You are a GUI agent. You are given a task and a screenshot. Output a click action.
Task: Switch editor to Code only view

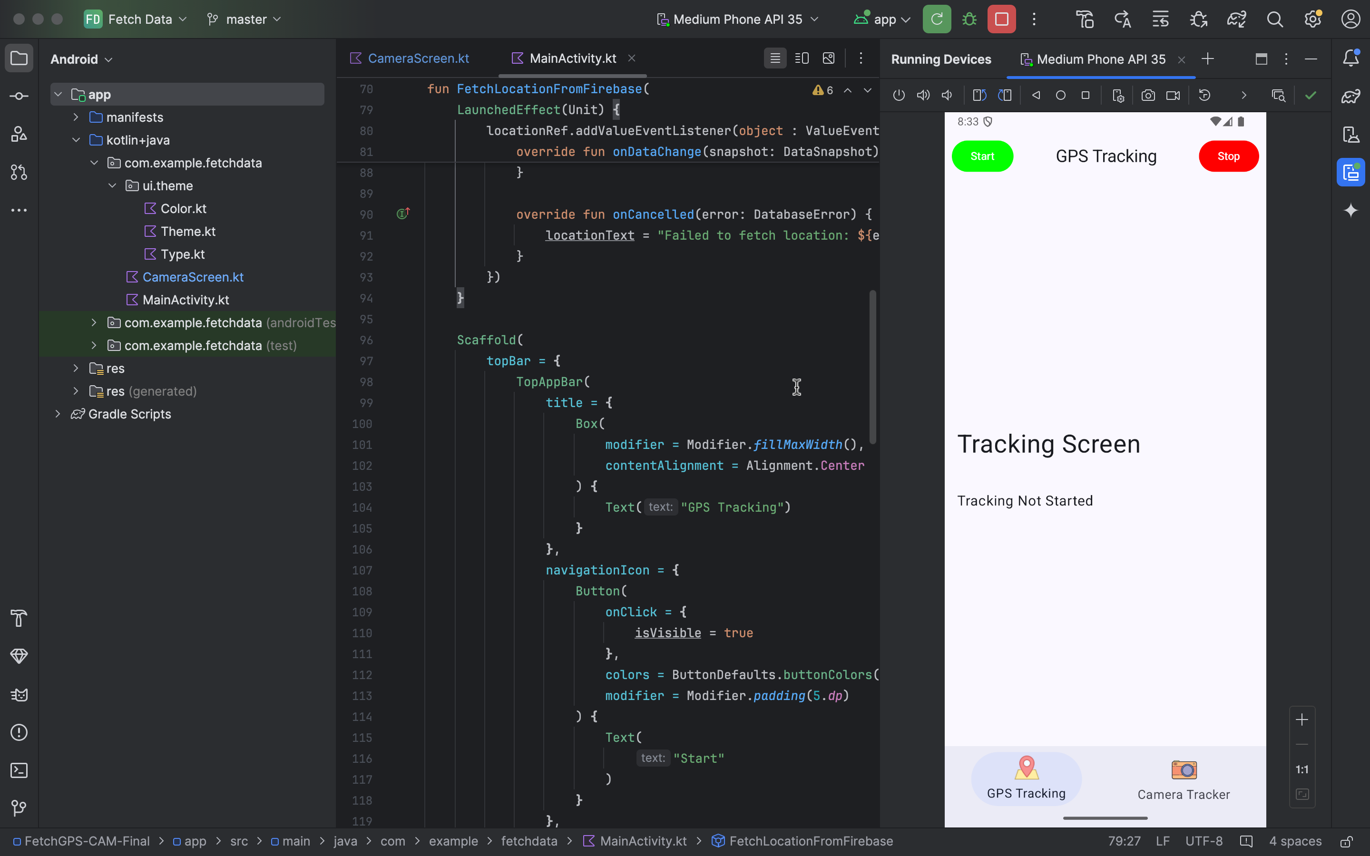click(775, 58)
